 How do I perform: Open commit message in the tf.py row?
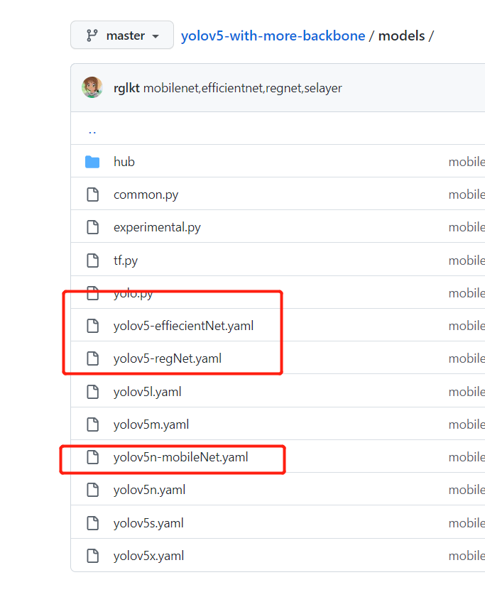[x=467, y=261]
